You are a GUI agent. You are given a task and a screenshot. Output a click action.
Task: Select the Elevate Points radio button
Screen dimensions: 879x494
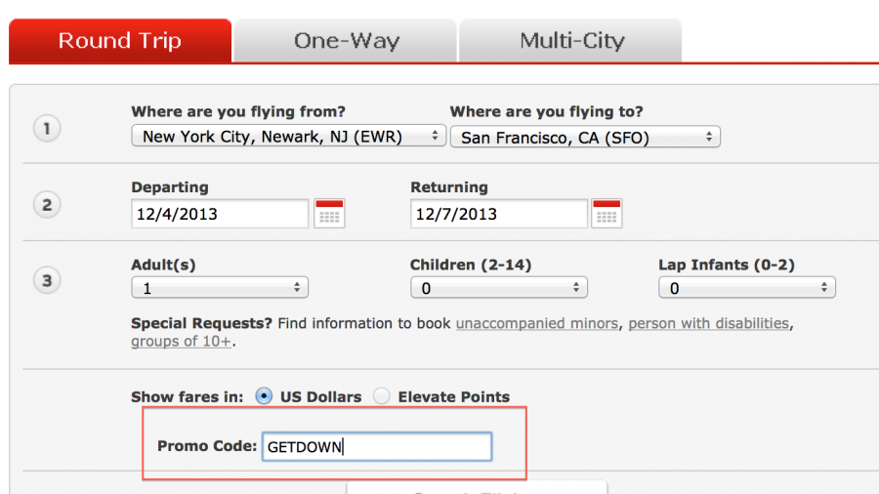click(382, 396)
